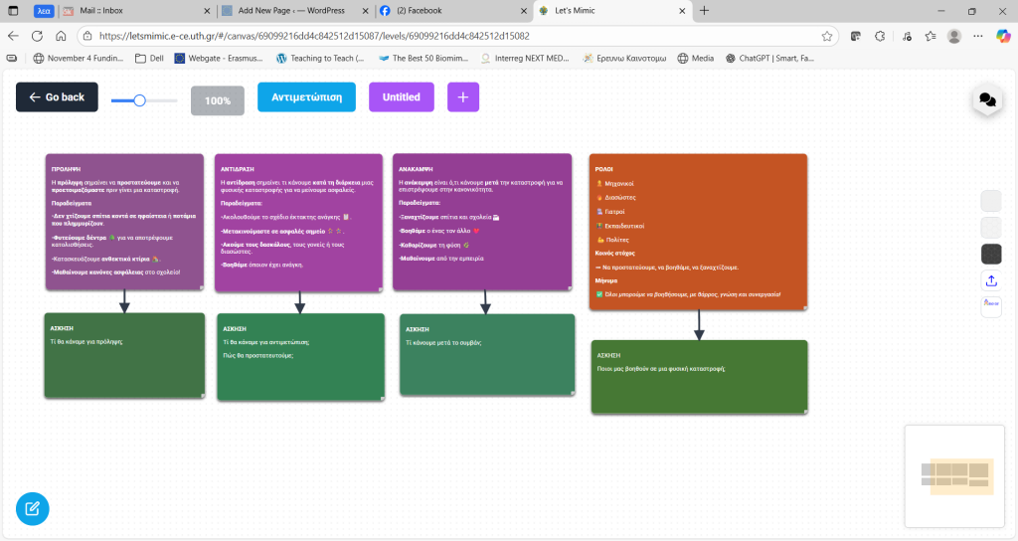Viewport: 1018px width, 541px height.
Task: Open the November 4 Fundin... bookmark
Action: point(78,59)
